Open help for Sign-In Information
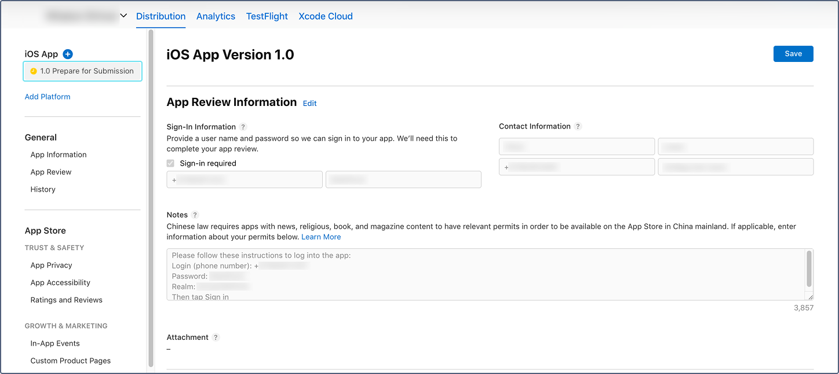Viewport: 839px width, 374px height. coord(243,127)
